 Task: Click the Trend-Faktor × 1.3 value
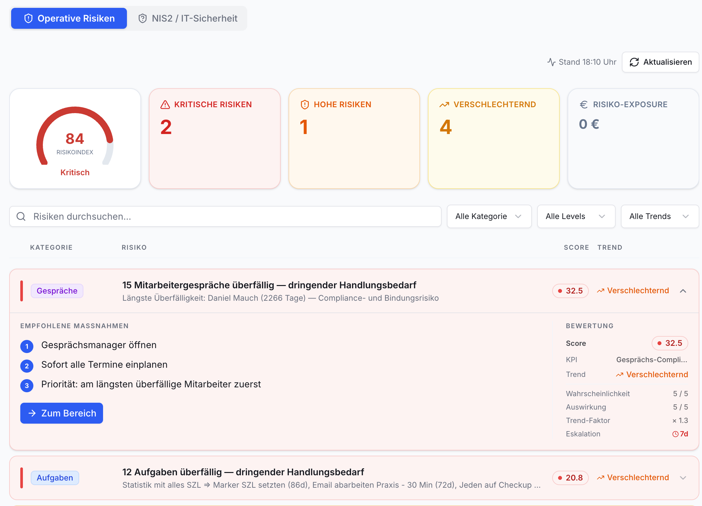point(680,421)
